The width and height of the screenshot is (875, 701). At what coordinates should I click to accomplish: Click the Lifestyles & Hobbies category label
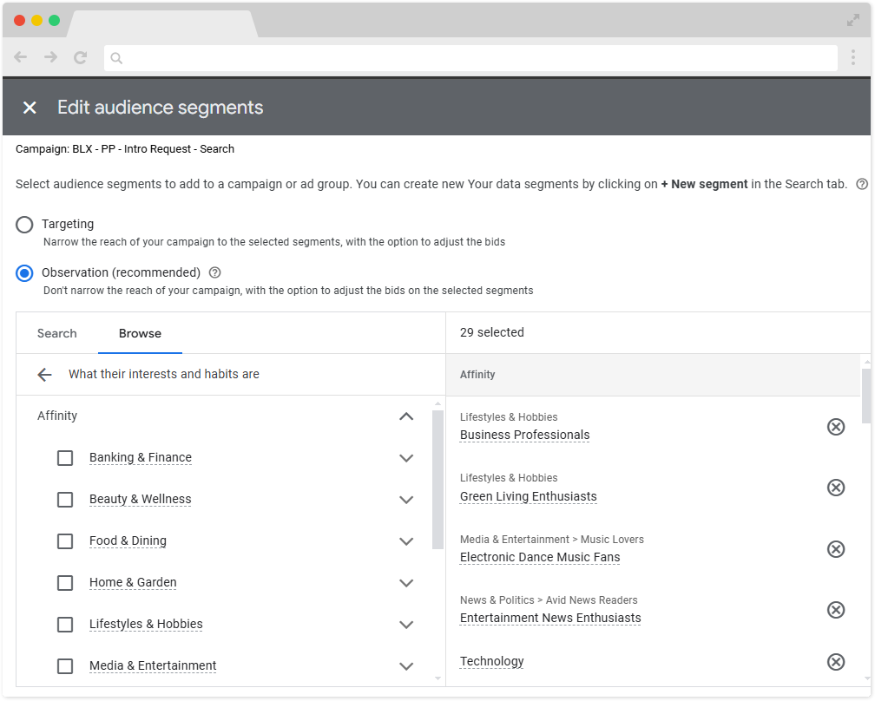click(x=146, y=624)
